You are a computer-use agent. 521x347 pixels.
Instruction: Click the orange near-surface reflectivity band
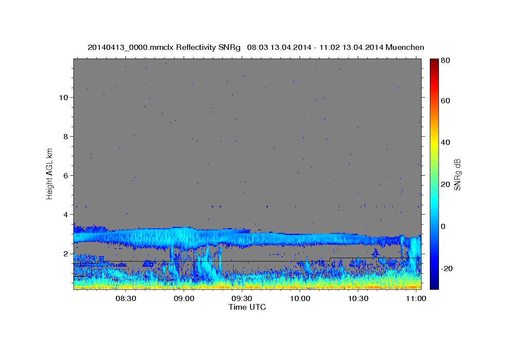click(247, 287)
